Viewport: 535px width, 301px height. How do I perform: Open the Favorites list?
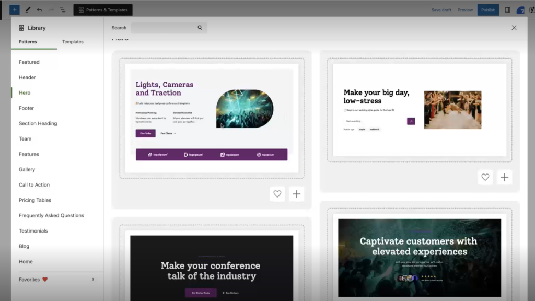57,280
